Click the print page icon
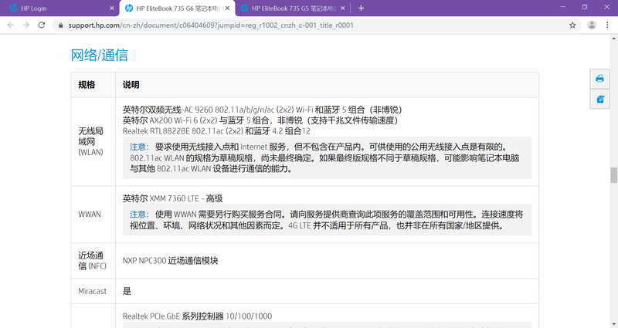This screenshot has width=618, height=328. pyautogui.click(x=599, y=79)
